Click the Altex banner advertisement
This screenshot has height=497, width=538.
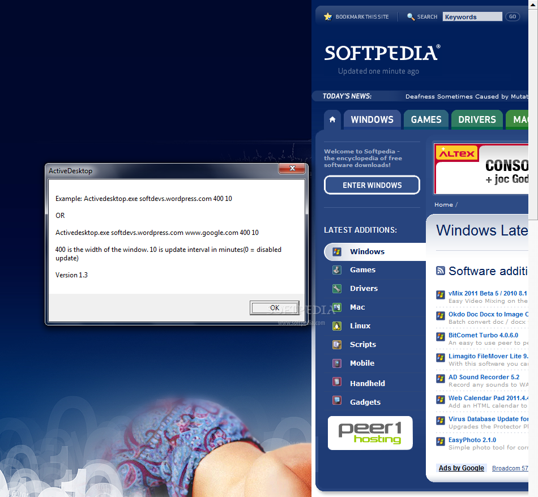[x=481, y=169]
